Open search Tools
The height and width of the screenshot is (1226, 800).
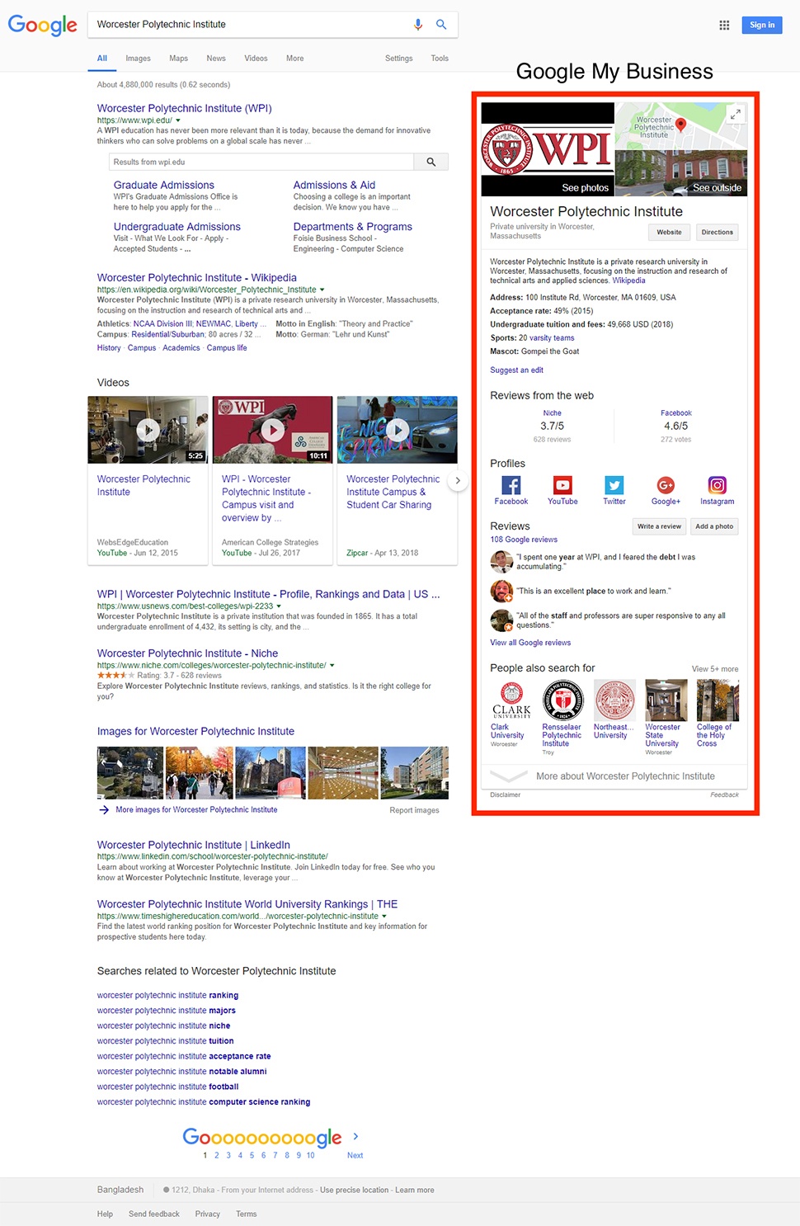440,59
